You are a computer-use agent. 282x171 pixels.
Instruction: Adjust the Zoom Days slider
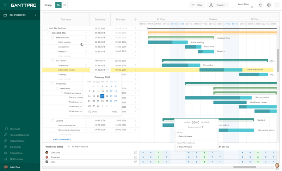coord(252,7)
